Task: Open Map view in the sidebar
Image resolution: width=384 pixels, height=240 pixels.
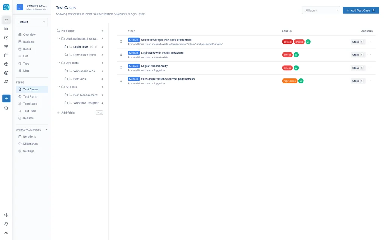Action: (32, 70)
